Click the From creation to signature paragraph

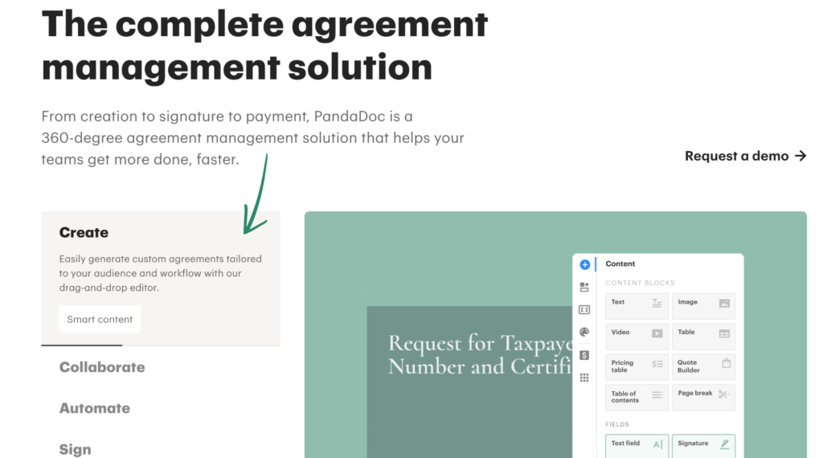click(252, 137)
